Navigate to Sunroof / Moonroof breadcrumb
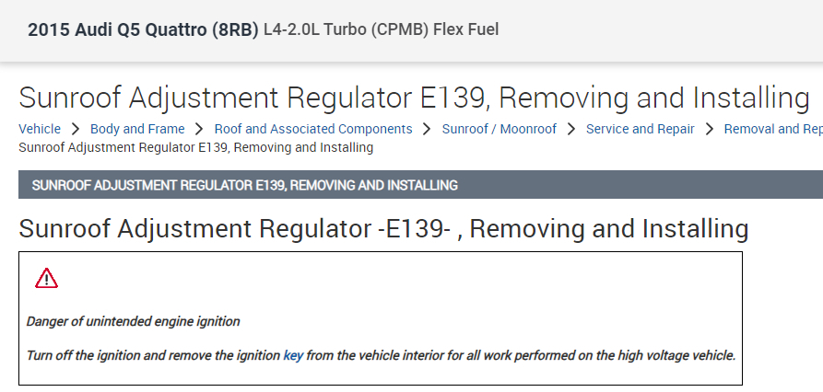The image size is (823, 392). (x=500, y=130)
